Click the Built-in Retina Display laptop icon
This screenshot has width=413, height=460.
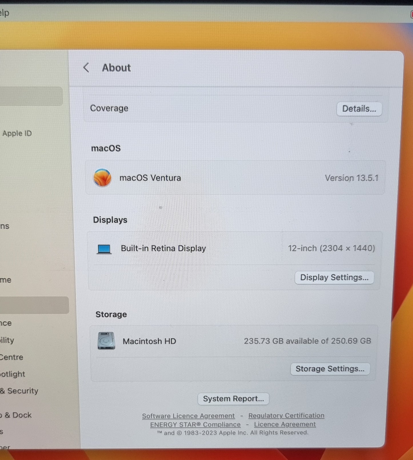click(104, 249)
